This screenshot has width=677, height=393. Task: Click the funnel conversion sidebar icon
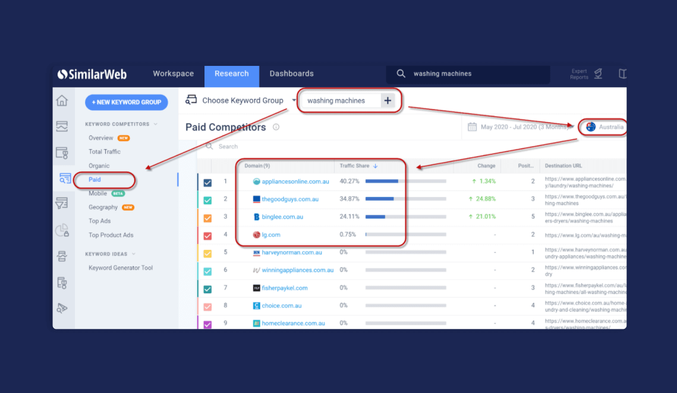[x=62, y=204]
